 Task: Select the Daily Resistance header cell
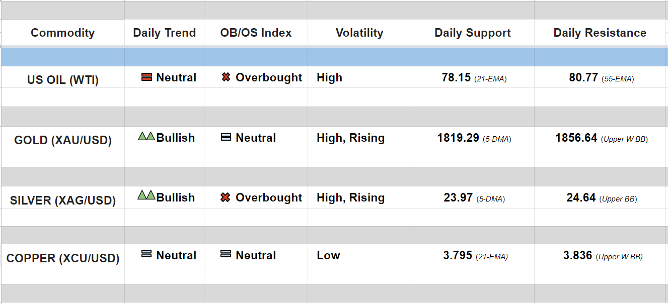coord(600,33)
